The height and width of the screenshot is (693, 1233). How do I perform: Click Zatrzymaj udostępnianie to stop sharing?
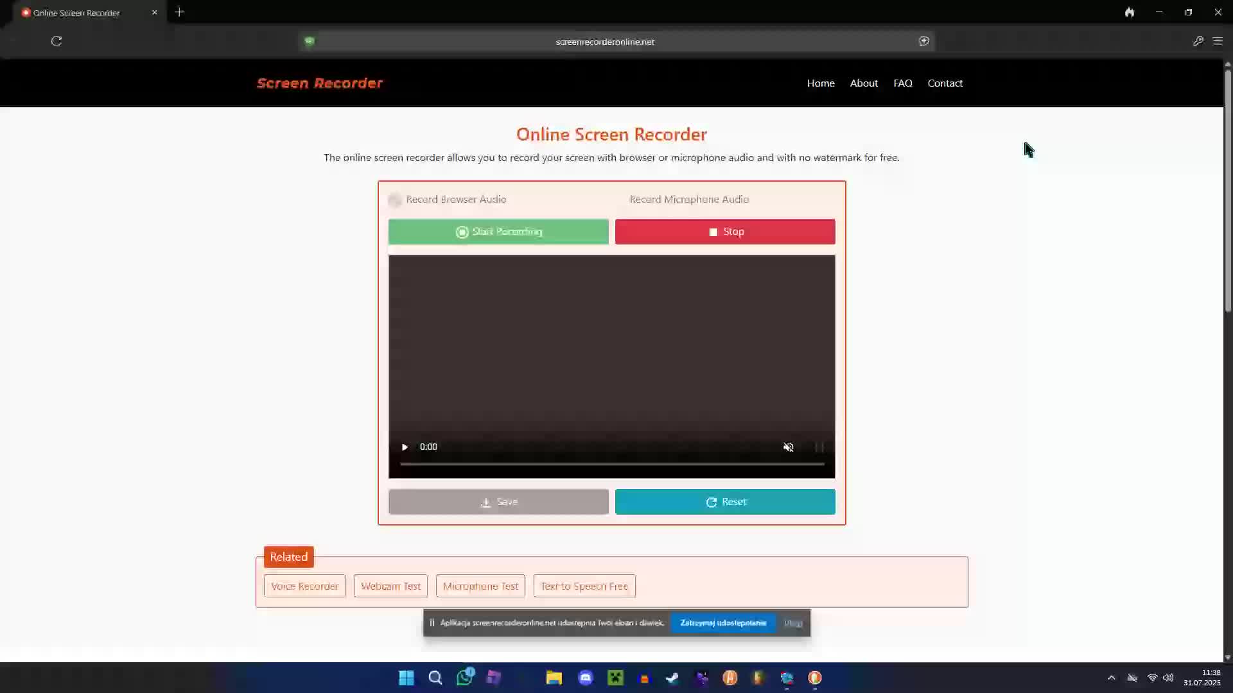pos(723,622)
